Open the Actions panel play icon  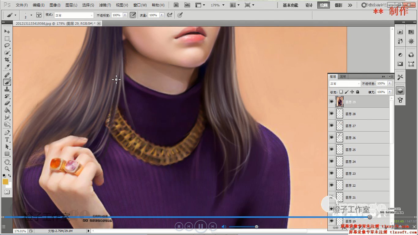pos(400,32)
